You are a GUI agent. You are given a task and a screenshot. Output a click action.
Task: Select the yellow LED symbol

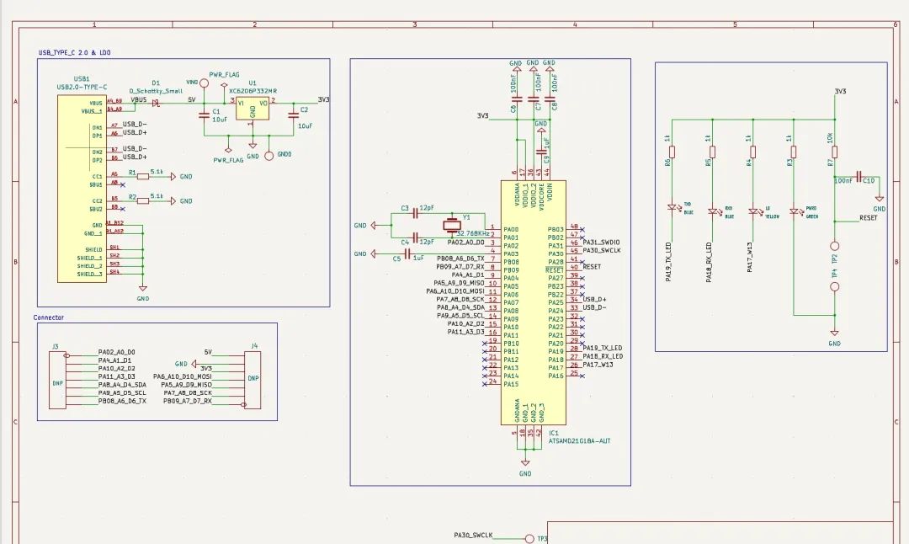point(752,210)
